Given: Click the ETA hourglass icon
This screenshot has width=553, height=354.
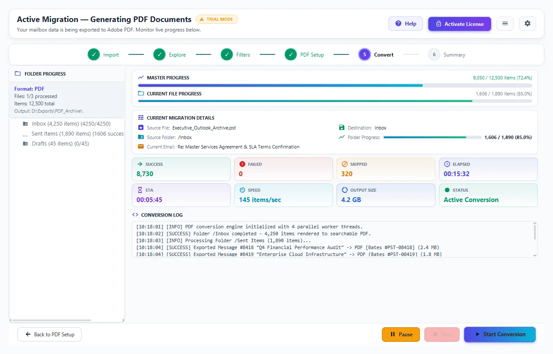Looking at the screenshot, I should (140, 190).
